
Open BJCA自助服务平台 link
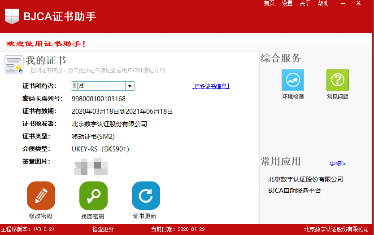[x=295, y=191]
